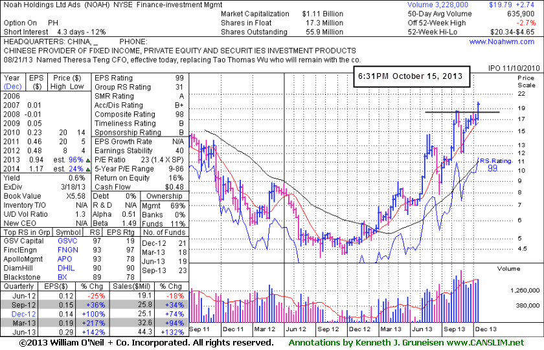
Task: Click the Price Scale label
Action: 527,82
